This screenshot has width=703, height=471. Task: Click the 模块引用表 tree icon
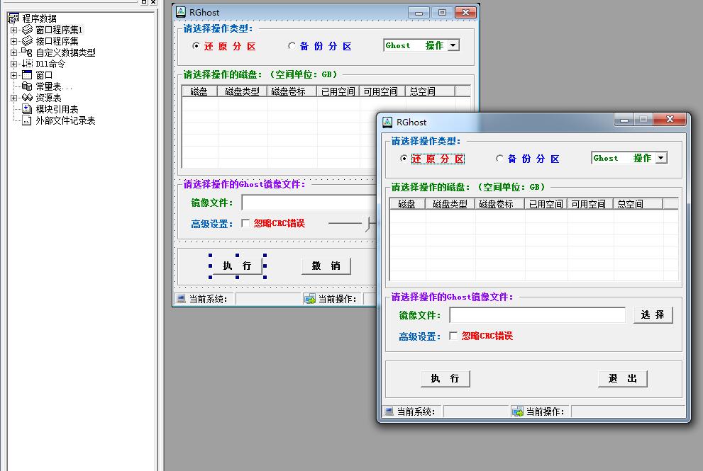[27, 109]
